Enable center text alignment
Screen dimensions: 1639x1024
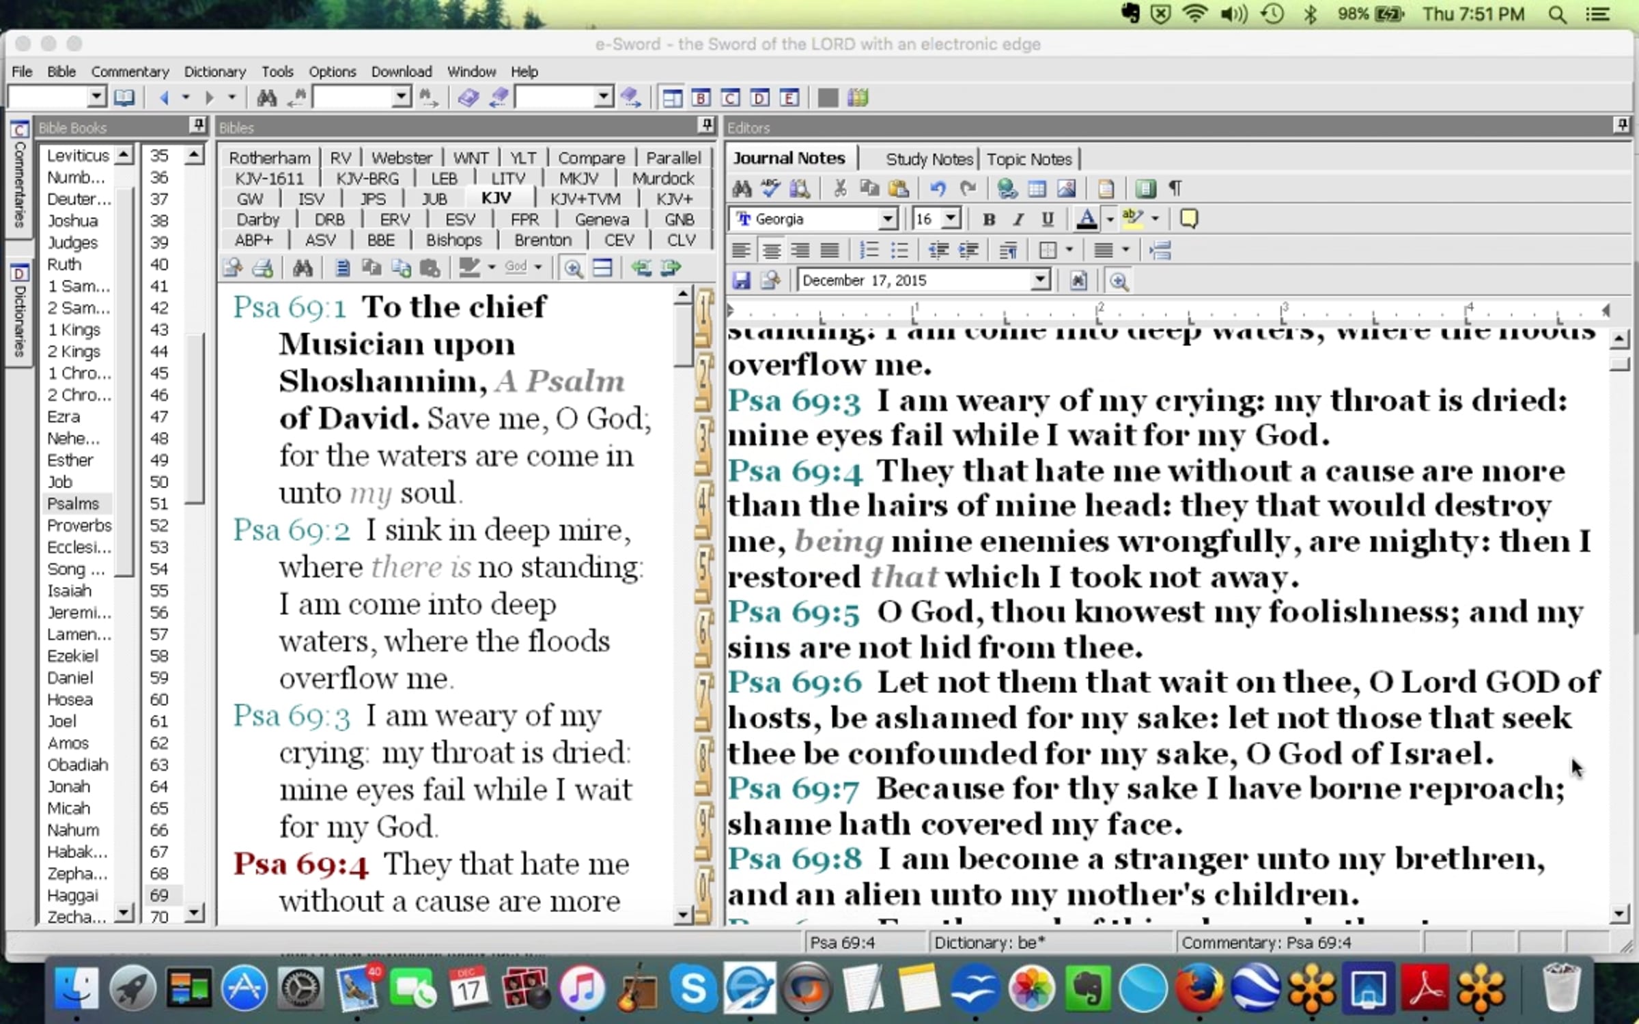click(771, 251)
